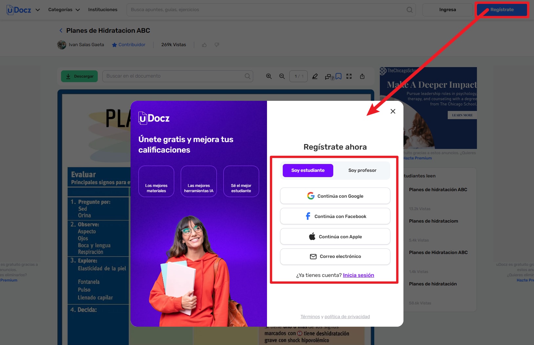534x345 pixels.
Task: Select the 'Soy estudiante' option
Action: [x=308, y=170]
